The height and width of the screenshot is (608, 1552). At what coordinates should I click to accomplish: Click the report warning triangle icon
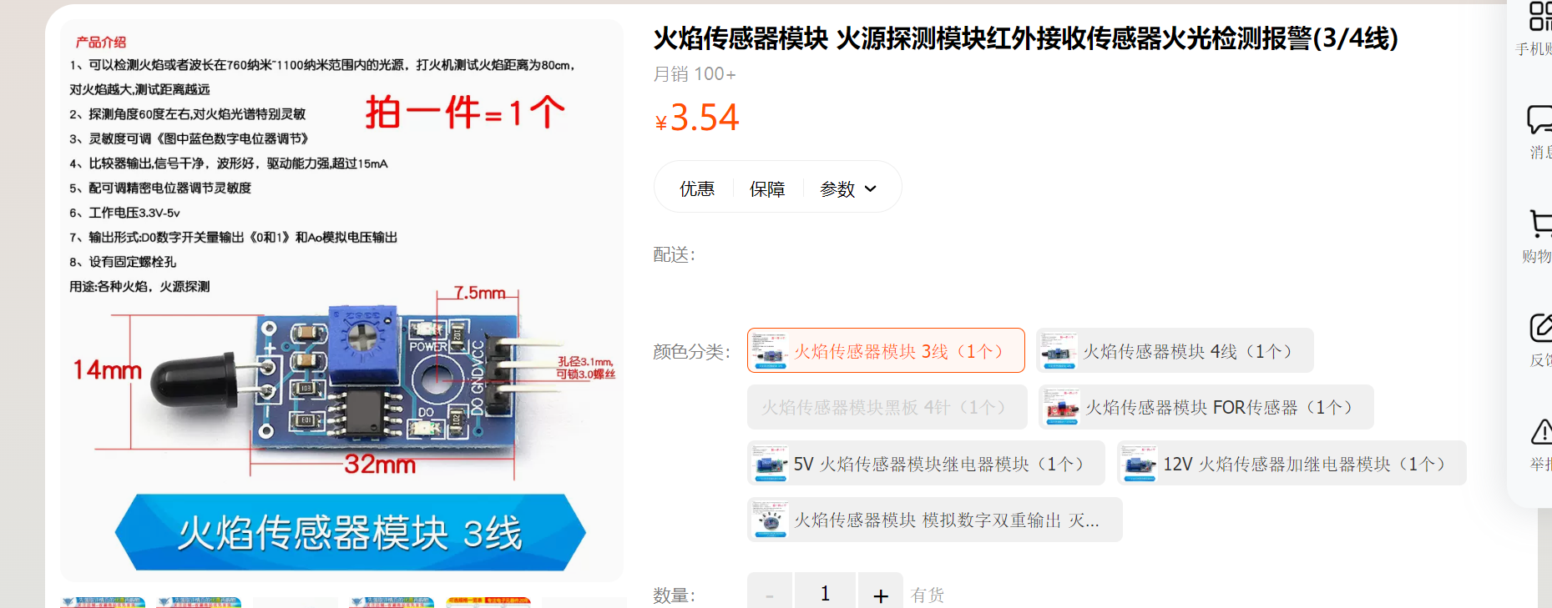(x=1540, y=432)
